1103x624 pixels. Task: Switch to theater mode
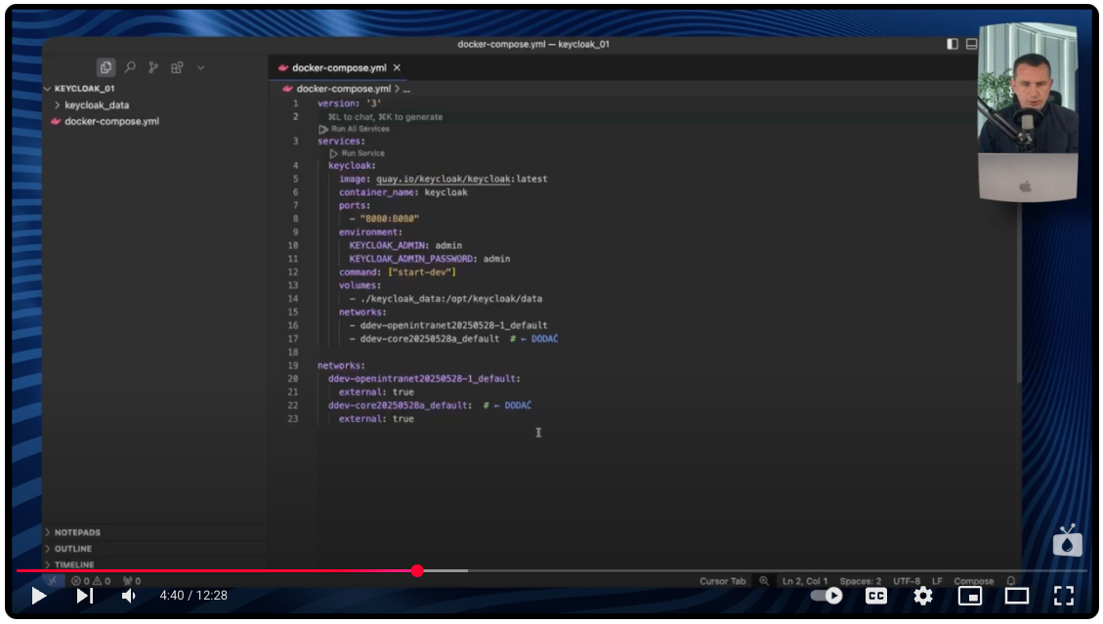[x=1016, y=596]
